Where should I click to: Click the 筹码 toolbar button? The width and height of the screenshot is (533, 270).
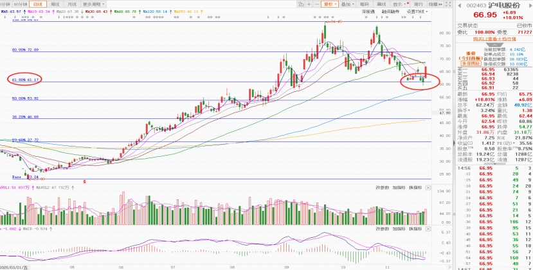click(365, 4)
